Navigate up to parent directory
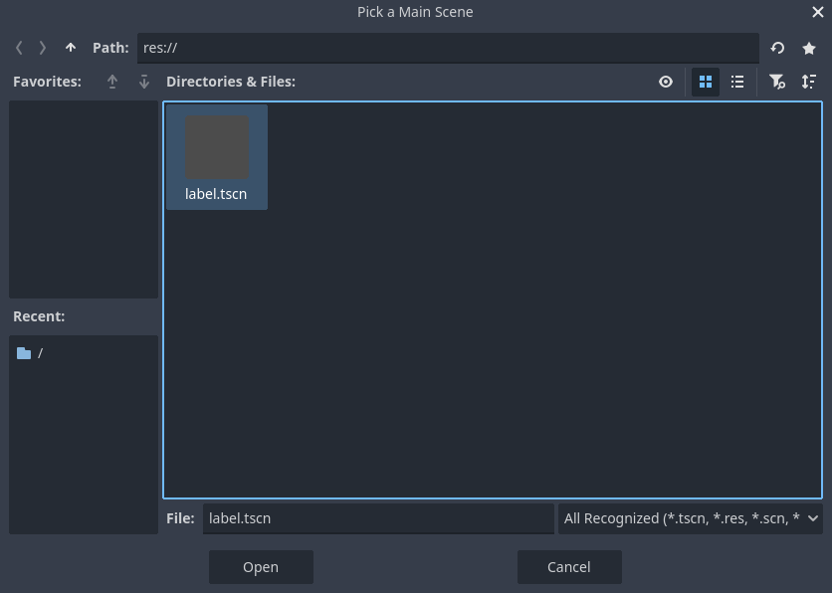The width and height of the screenshot is (832, 593). tap(70, 47)
